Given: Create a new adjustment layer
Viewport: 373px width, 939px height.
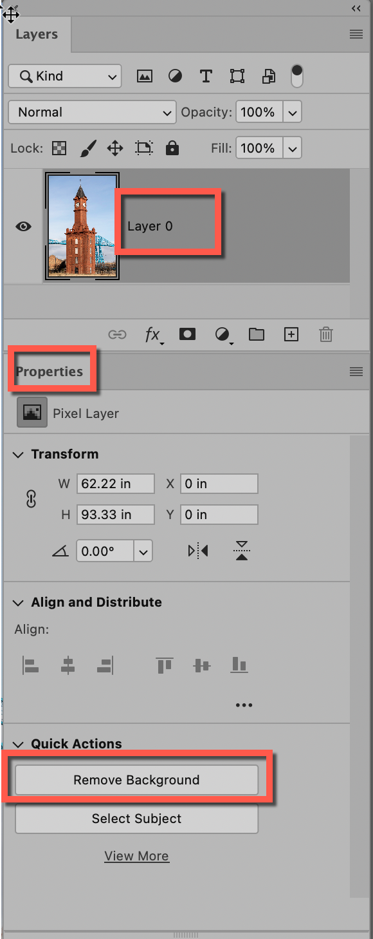Looking at the screenshot, I should point(222,334).
